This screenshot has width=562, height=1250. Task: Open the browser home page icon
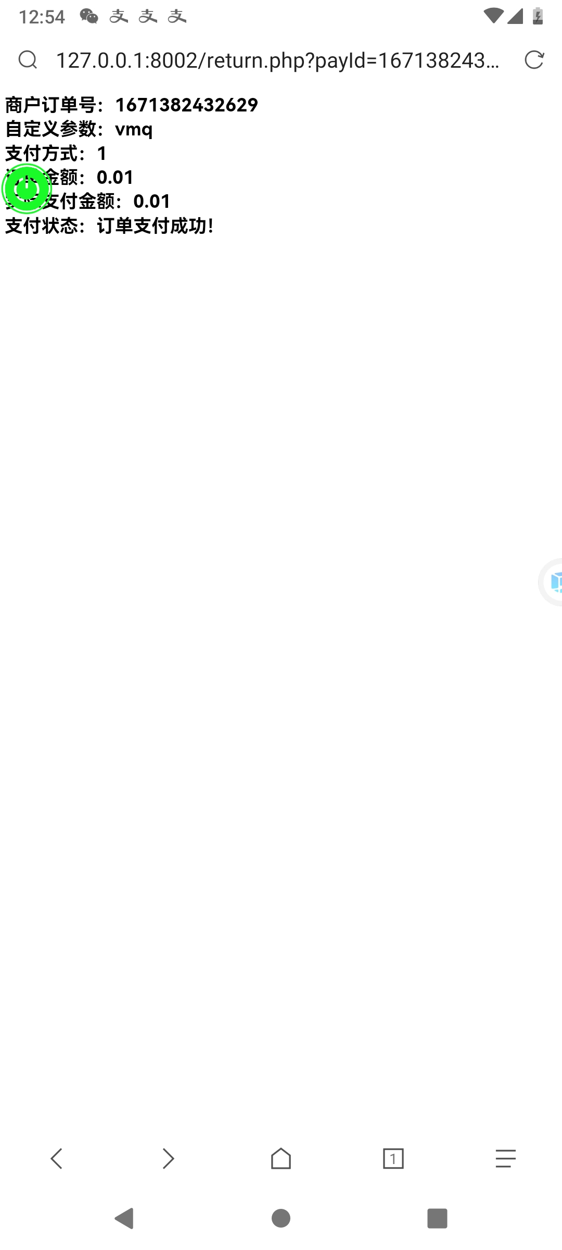point(281,1158)
